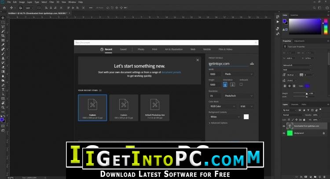Open the Saved presets tab

coord(123,49)
